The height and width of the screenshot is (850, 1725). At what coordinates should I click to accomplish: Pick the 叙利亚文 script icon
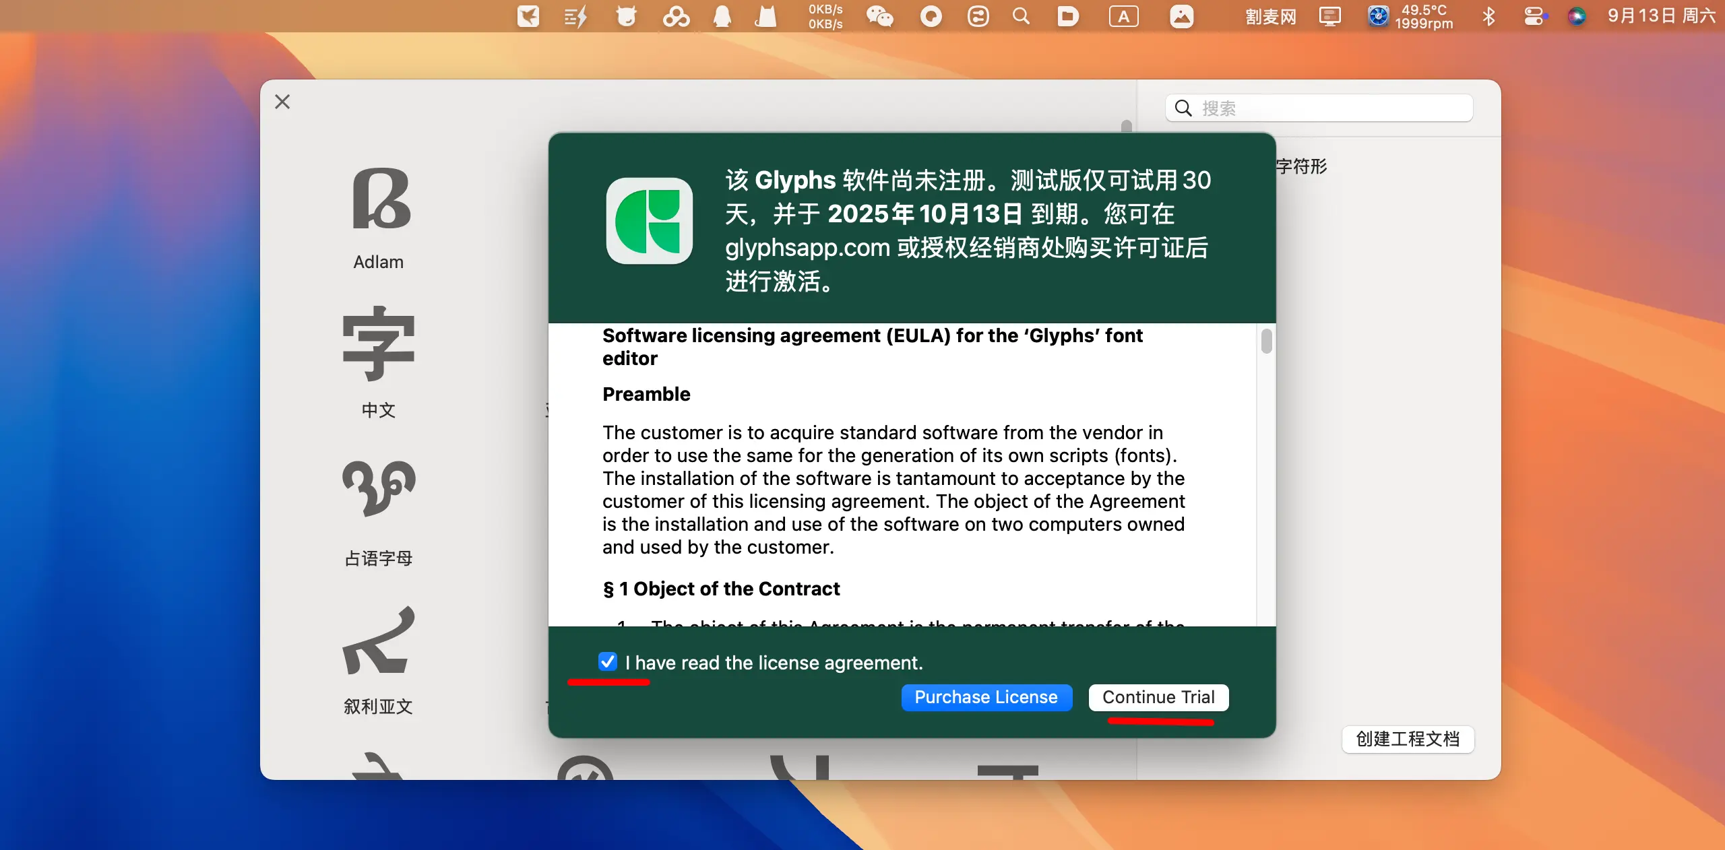[x=379, y=641]
